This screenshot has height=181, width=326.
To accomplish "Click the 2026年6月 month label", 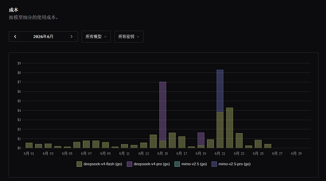I will [43, 36].
